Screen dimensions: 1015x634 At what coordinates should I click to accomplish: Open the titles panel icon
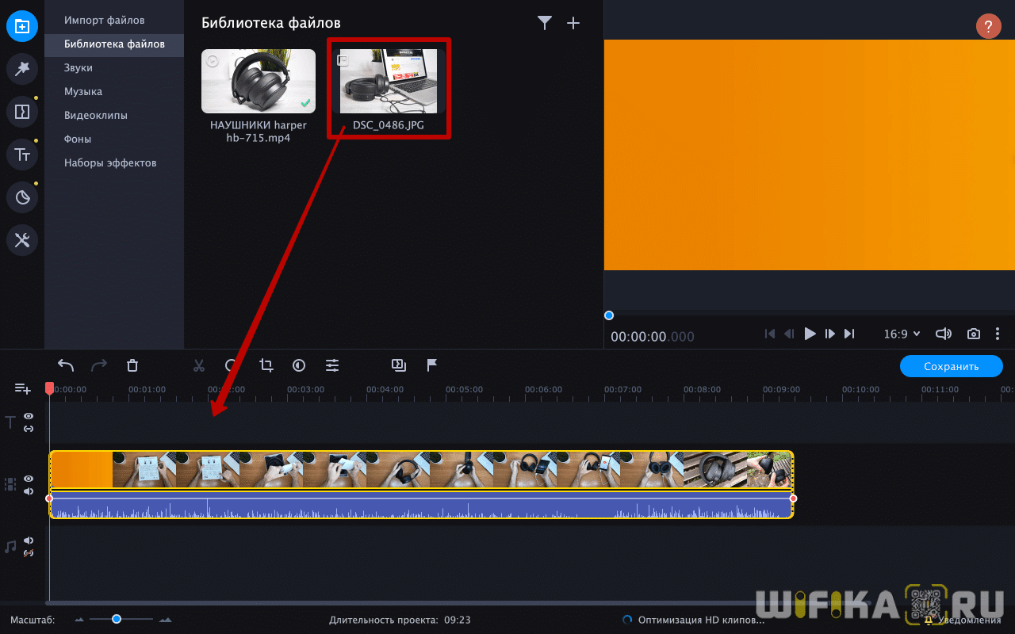(22, 155)
